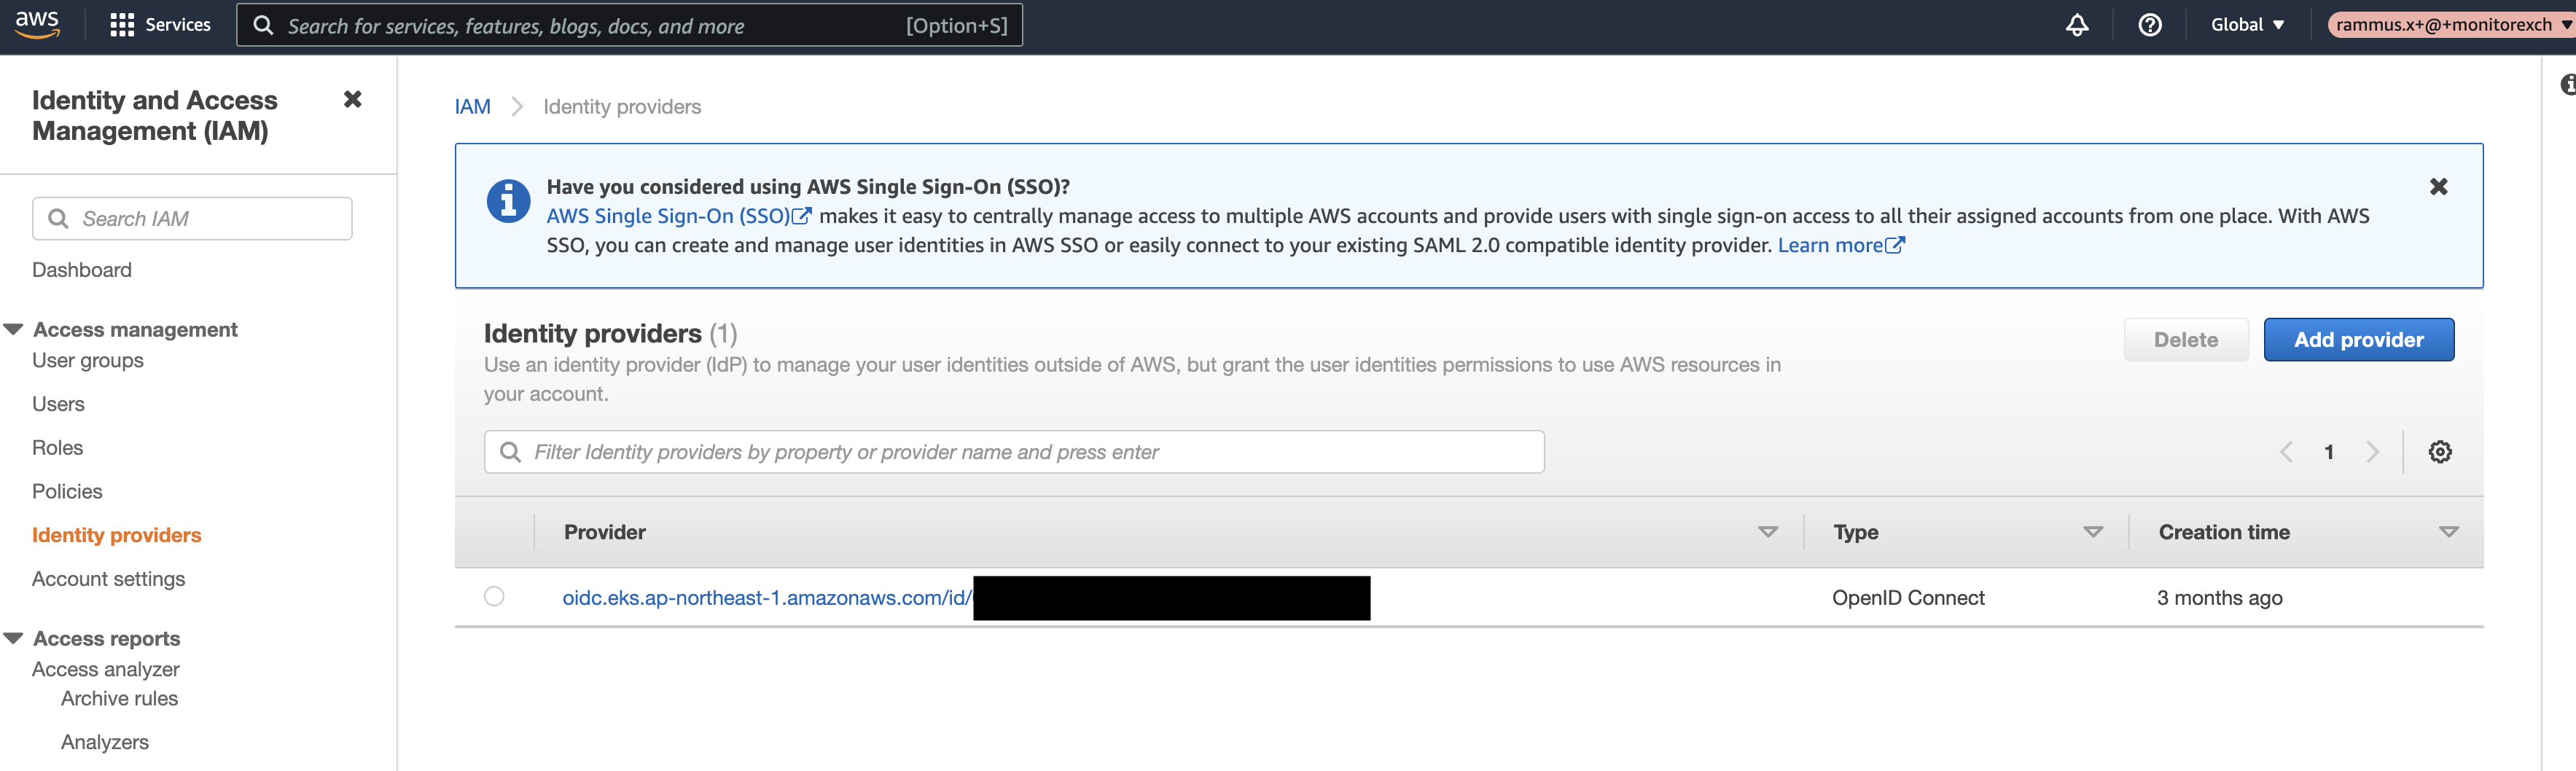Image resolution: width=2576 pixels, height=771 pixels.
Task: Select the oidc.eks provider radio button
Action: [x=494, y=597]
